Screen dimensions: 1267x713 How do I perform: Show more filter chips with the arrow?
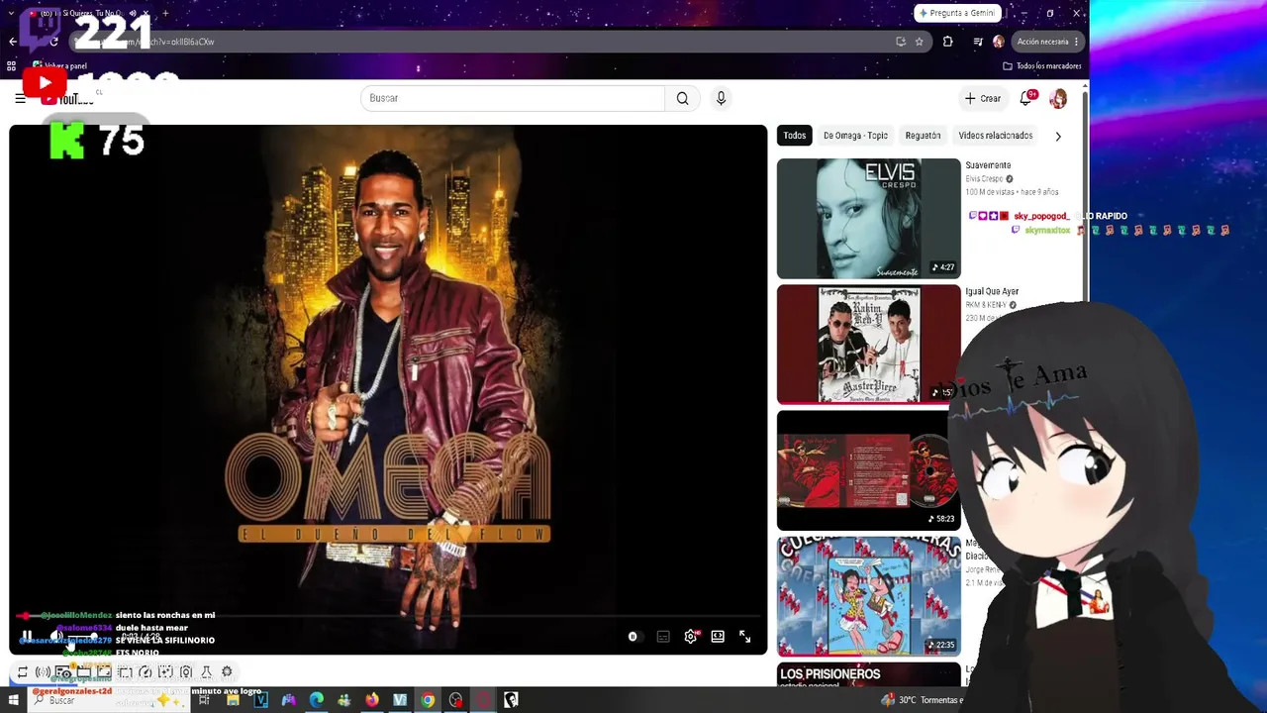1058,136
